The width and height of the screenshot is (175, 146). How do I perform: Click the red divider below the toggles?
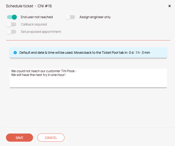pyautogui.click(x=88, y=40)
